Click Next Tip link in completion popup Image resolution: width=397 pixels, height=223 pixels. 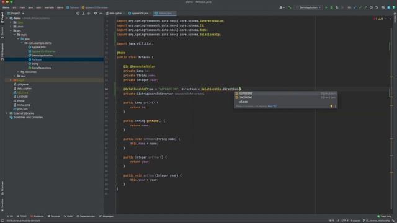(272, 106)
